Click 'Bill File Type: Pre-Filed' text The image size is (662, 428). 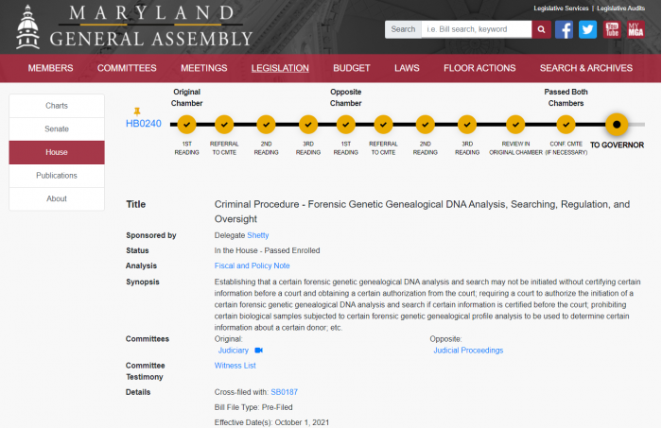point(253,407)
